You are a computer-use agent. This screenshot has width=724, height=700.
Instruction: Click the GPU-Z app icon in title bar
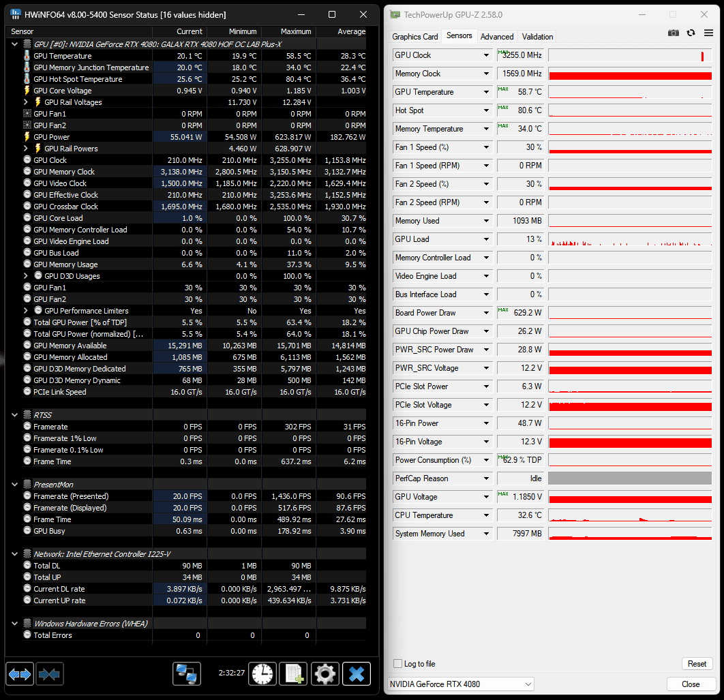tap(395, 15)
